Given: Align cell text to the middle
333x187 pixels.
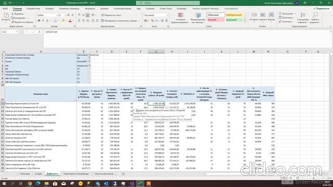Looking at the screenshot, I should (x=83, y=15).
